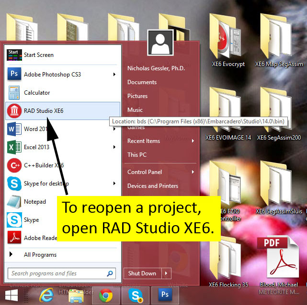Open Music from the Start menu

(x=135, y=110)
